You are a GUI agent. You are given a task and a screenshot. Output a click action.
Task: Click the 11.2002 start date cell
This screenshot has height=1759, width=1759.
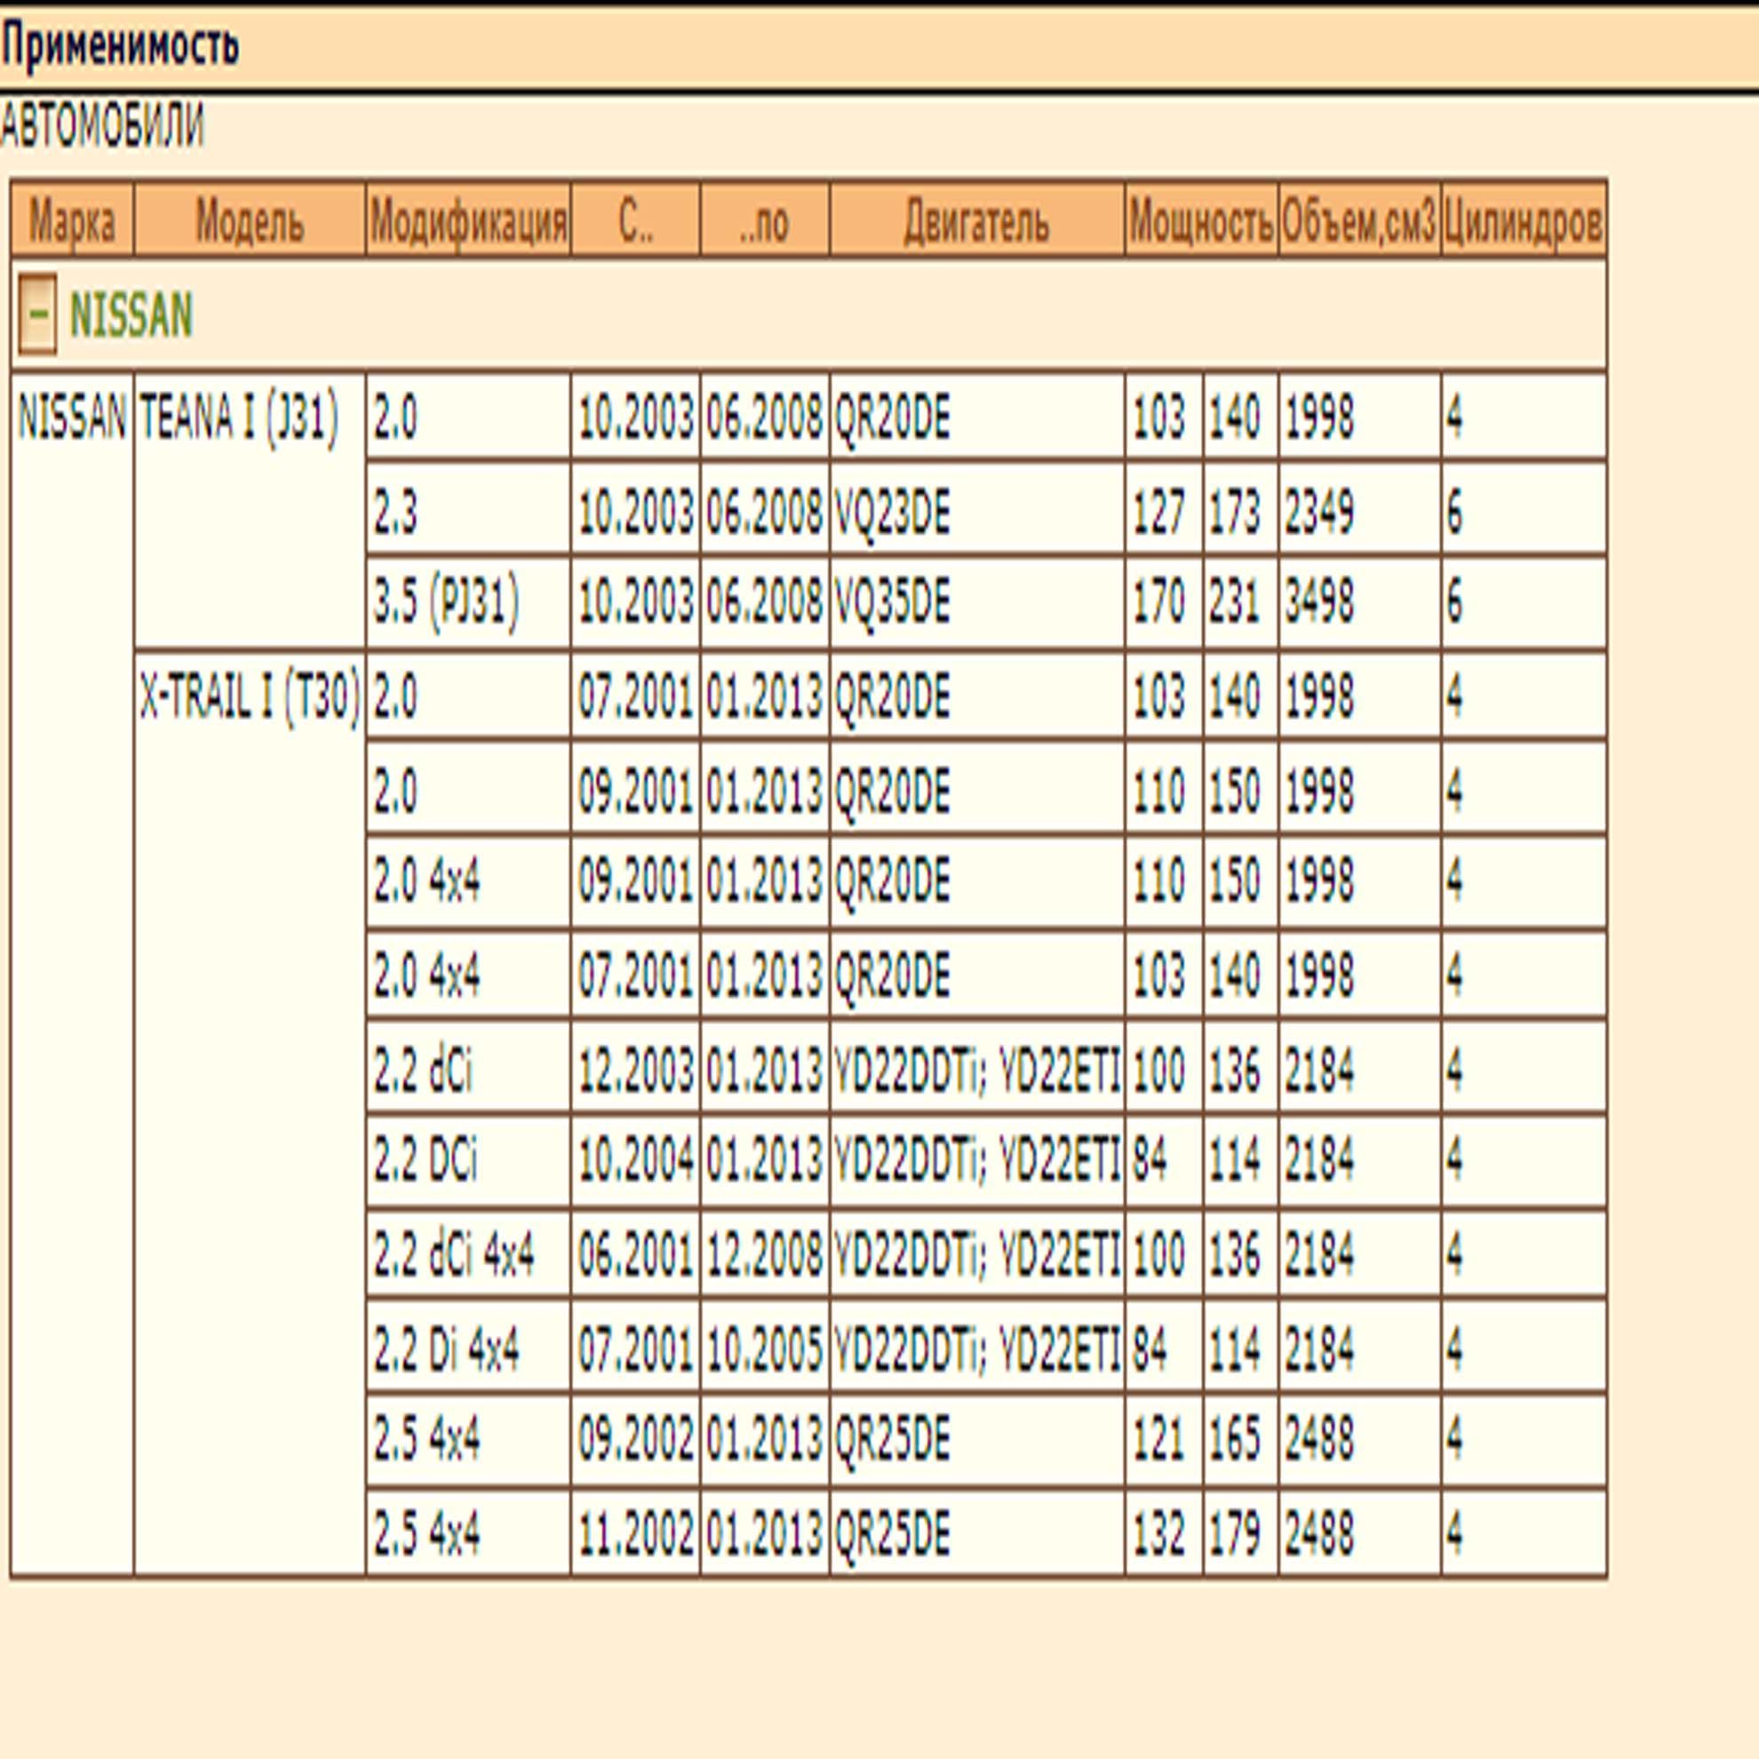[x=635, y=1534]
